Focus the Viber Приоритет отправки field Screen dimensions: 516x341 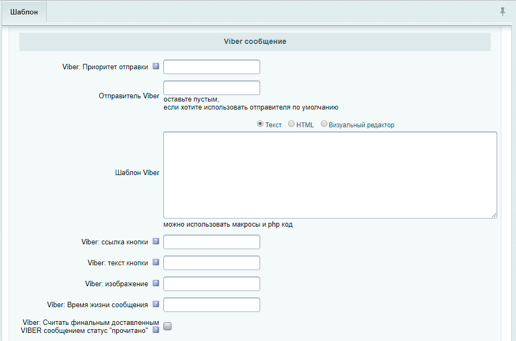pyautogui.click(x=212, y=67)
